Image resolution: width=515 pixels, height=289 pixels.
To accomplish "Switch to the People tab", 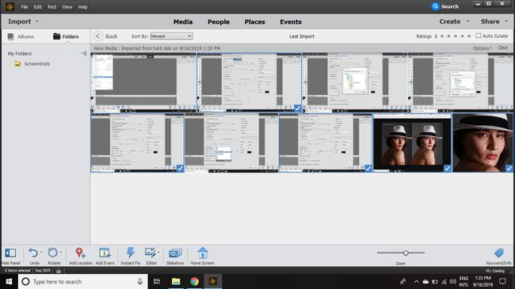I will pyautogui.click(x=219, y=21).
